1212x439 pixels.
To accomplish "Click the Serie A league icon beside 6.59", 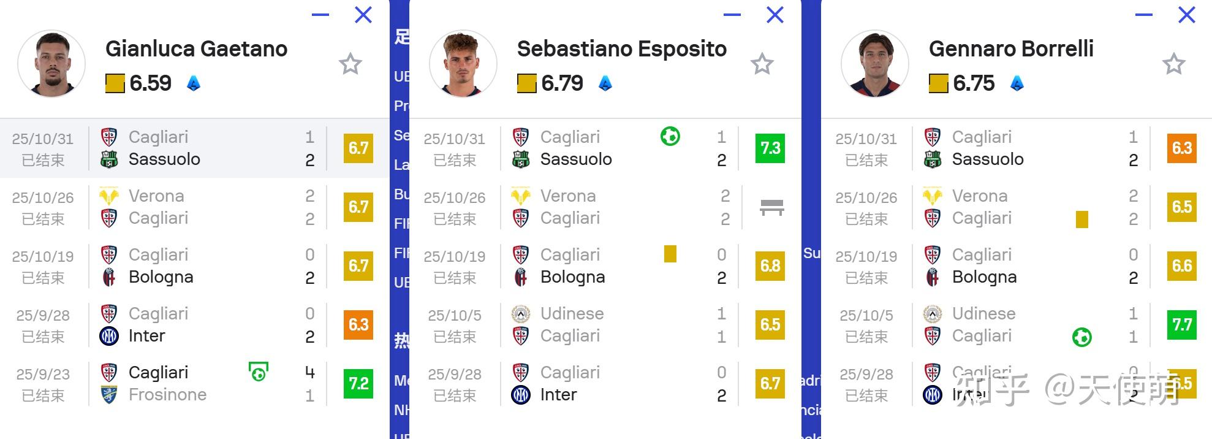I will point(194,83).
